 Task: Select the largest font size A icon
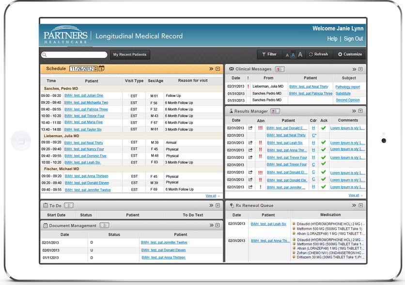[x=300, y=55]
